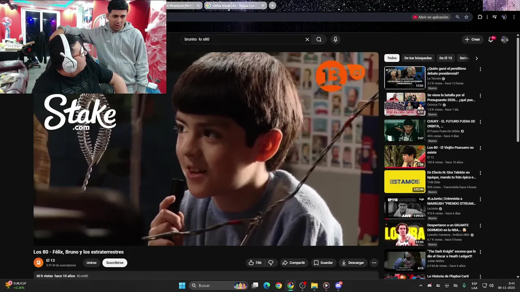Open the browser profile avatar

(x=504, y=17)
